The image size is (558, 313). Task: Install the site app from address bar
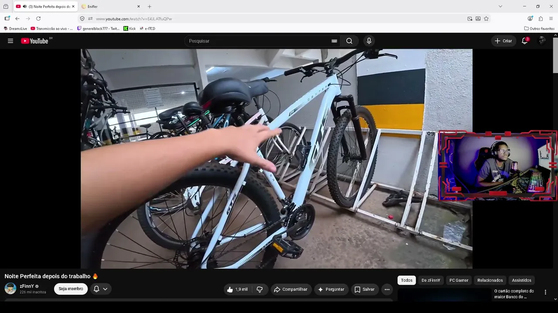478,19
